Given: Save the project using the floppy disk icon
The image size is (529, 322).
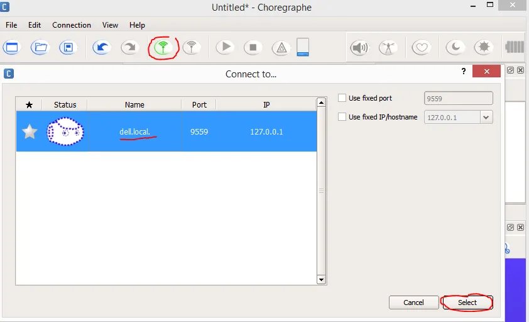Looking at the screenshot, I should tap(68, 47).
